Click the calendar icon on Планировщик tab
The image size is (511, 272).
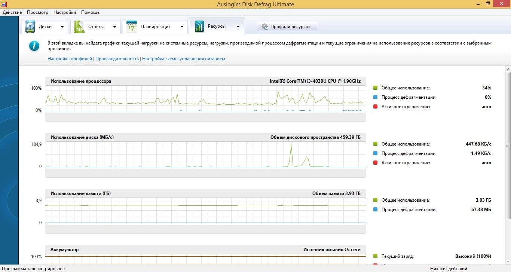click(x=132, y=27)
